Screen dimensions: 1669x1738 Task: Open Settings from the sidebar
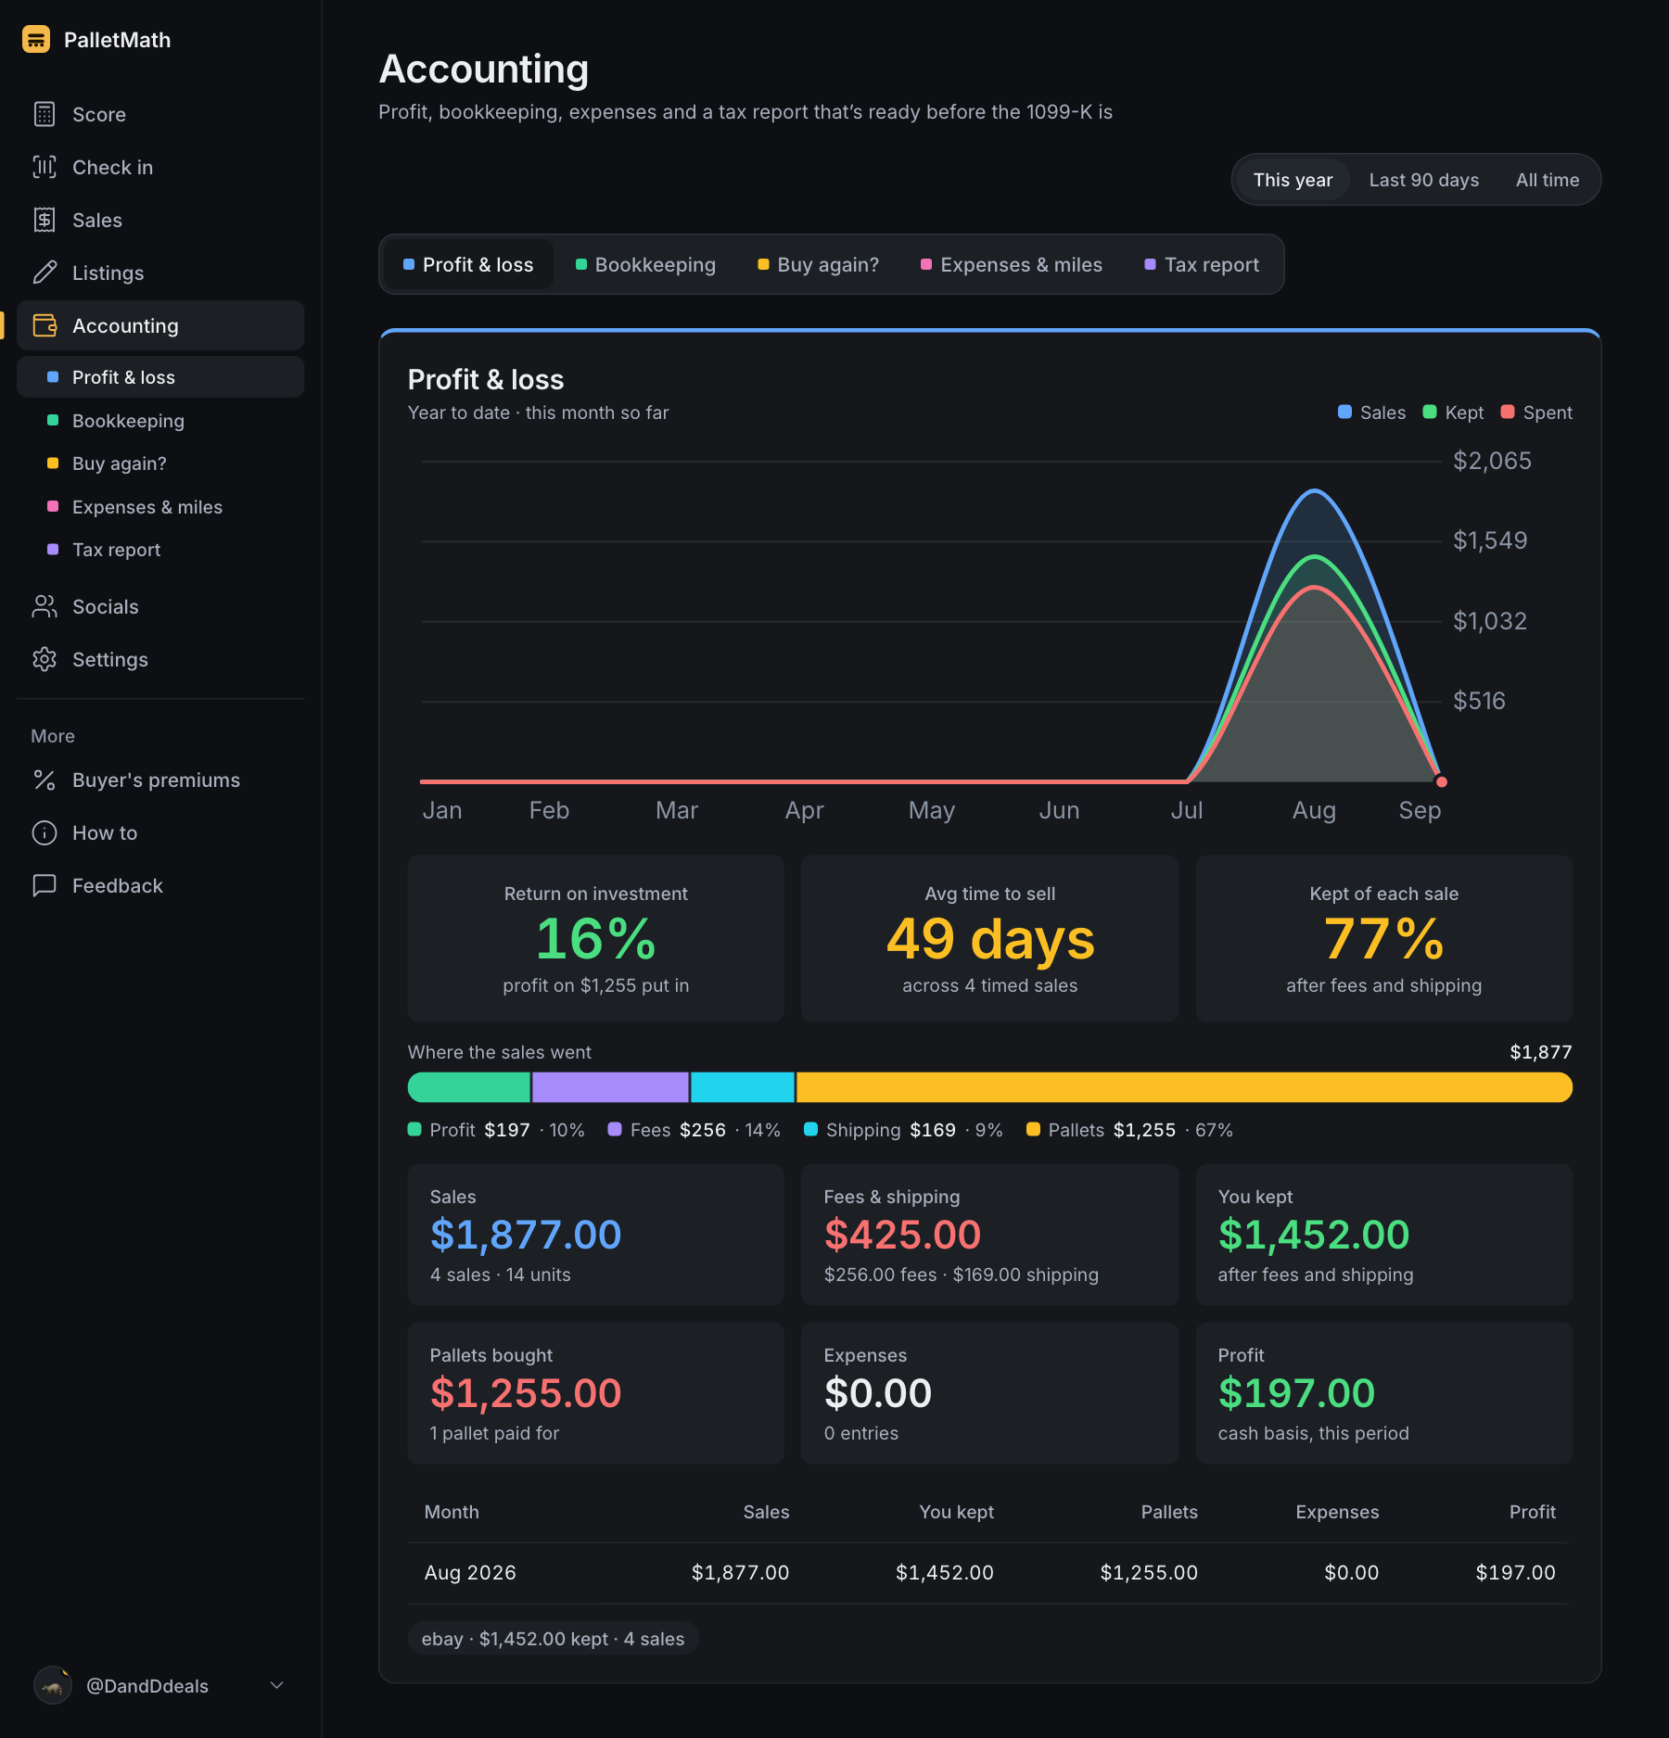(160, 659)
